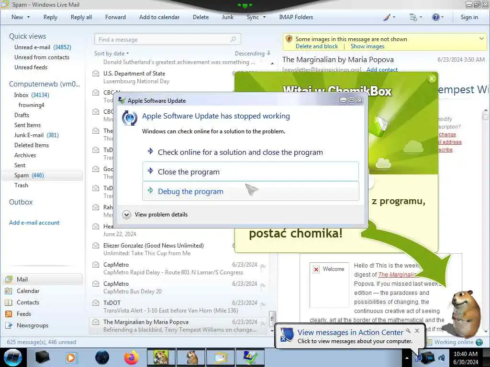Choose Debug the program
490x367 pixels.
point(251,191)
